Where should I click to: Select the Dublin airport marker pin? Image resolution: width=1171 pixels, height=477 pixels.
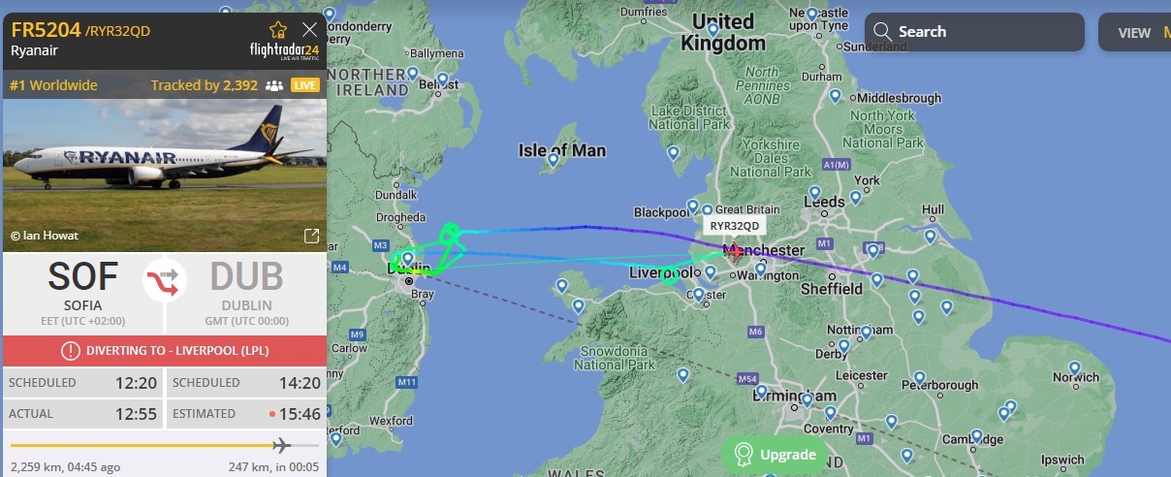coord(408,260)
